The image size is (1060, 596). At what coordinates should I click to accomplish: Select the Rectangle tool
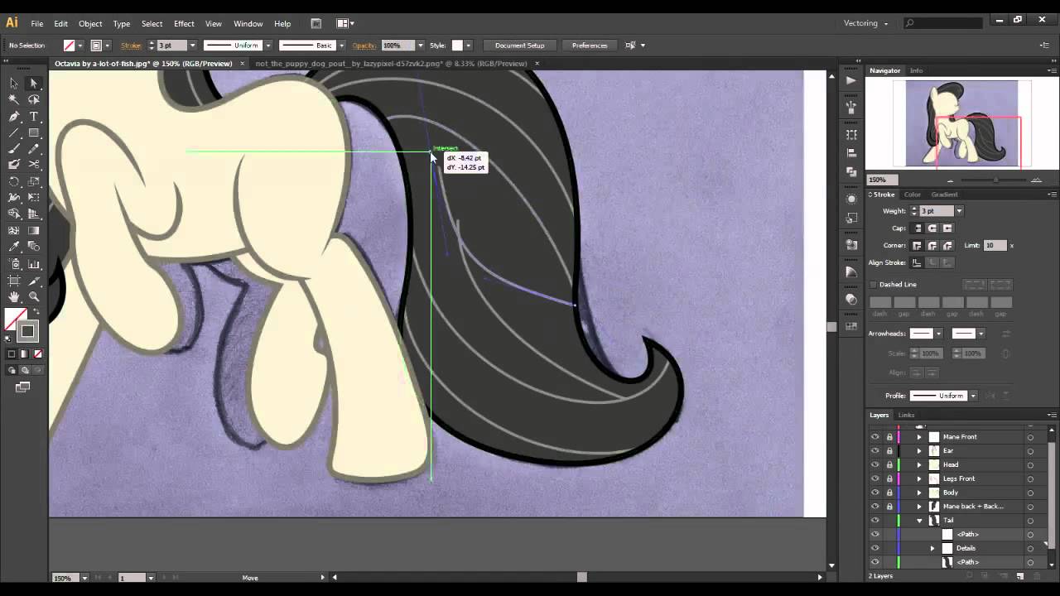click(34, 132)
